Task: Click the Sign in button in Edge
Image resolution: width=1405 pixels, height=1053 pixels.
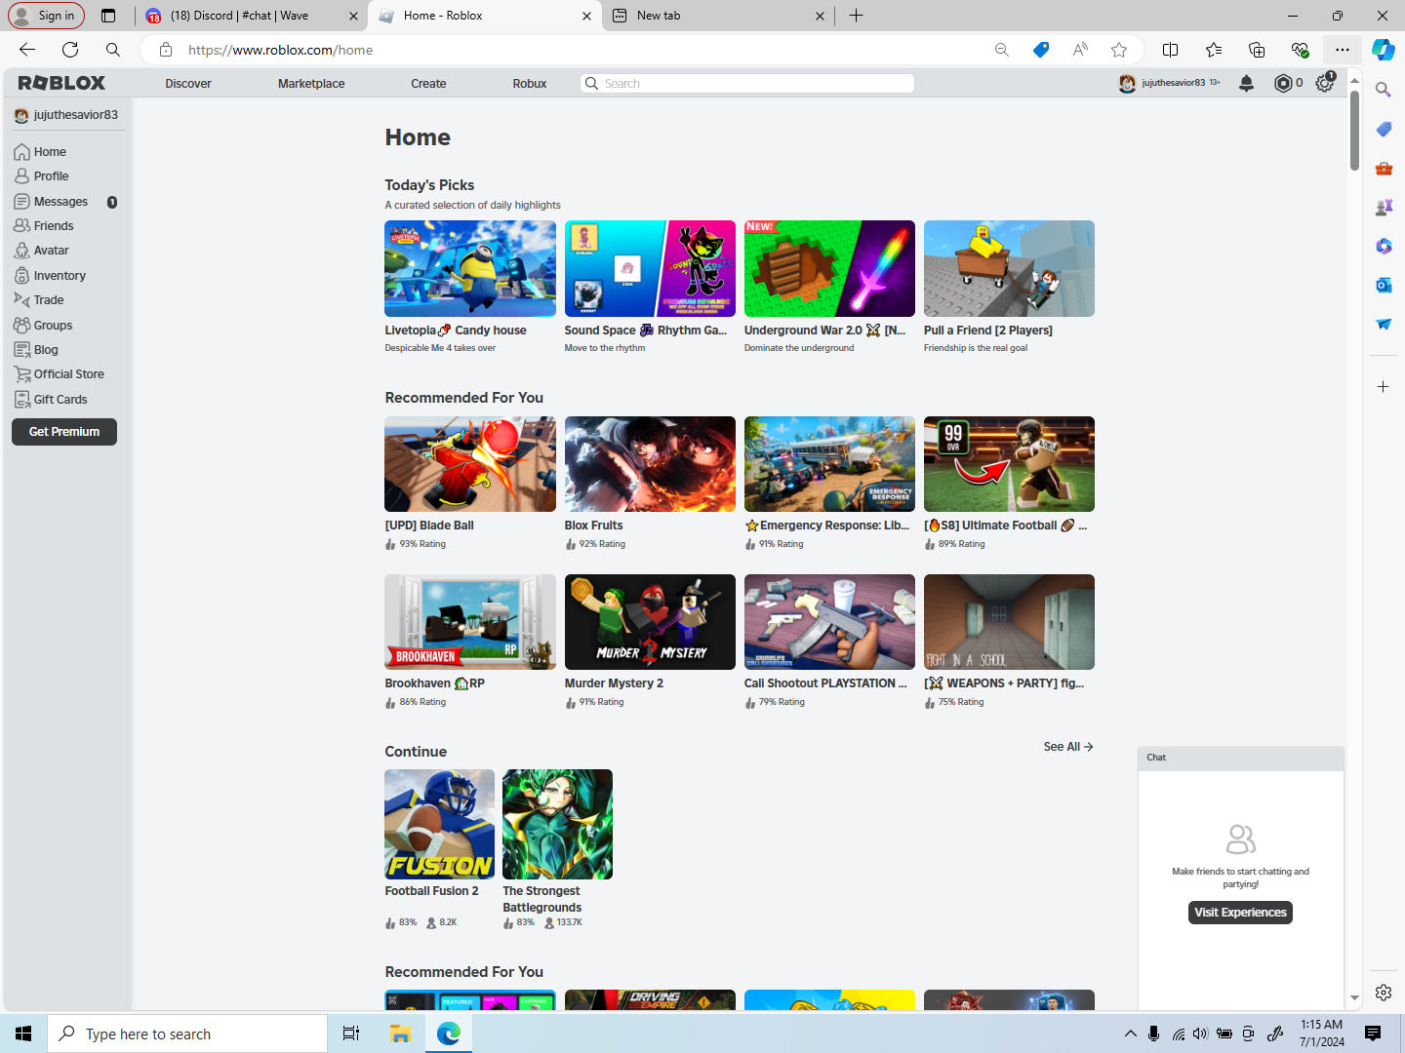Action: (x=46, y=16)
